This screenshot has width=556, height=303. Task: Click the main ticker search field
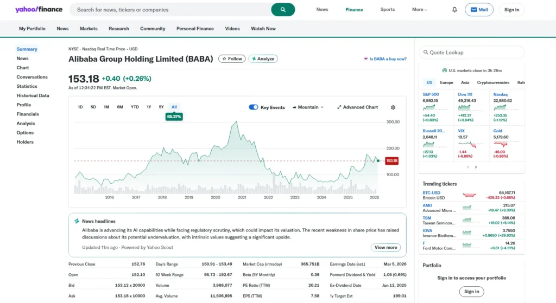173,10
